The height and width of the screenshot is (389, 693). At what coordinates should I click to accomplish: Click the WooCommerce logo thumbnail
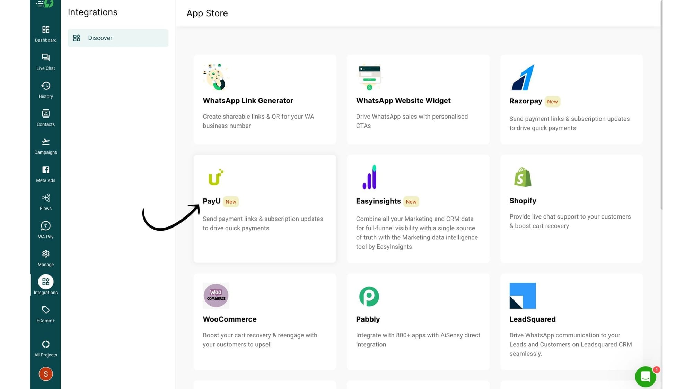[x=216, y=296]
